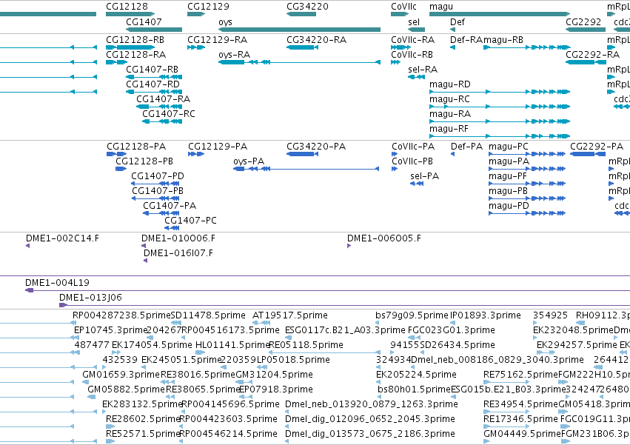Click protein CG1407-PC
630x445 pixels.
pyautogui.click(x=190, y=221)
